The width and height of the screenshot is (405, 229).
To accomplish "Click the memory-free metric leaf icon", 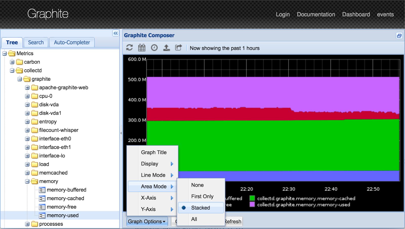I will 42,207.
